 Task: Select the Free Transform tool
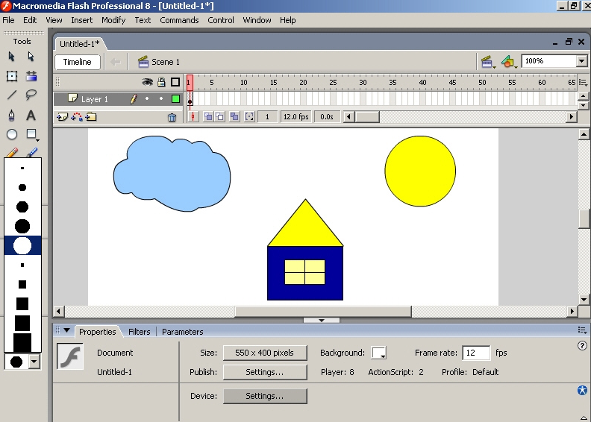12,76
